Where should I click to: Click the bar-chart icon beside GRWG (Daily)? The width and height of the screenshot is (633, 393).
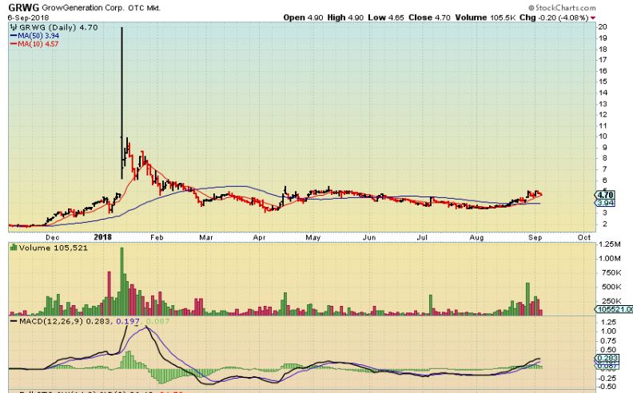coord(14,27)
